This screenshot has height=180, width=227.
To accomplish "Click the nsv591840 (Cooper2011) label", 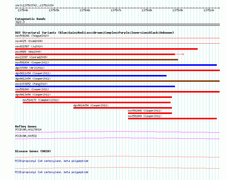I will [32, 89].
